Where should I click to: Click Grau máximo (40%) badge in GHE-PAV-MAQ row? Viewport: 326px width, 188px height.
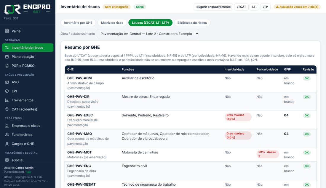[x=238, y=135]
